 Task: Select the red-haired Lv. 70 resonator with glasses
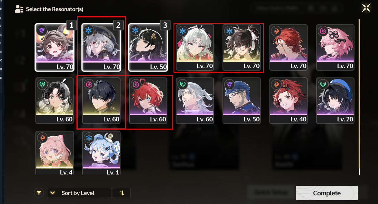[x=288, y=48]
